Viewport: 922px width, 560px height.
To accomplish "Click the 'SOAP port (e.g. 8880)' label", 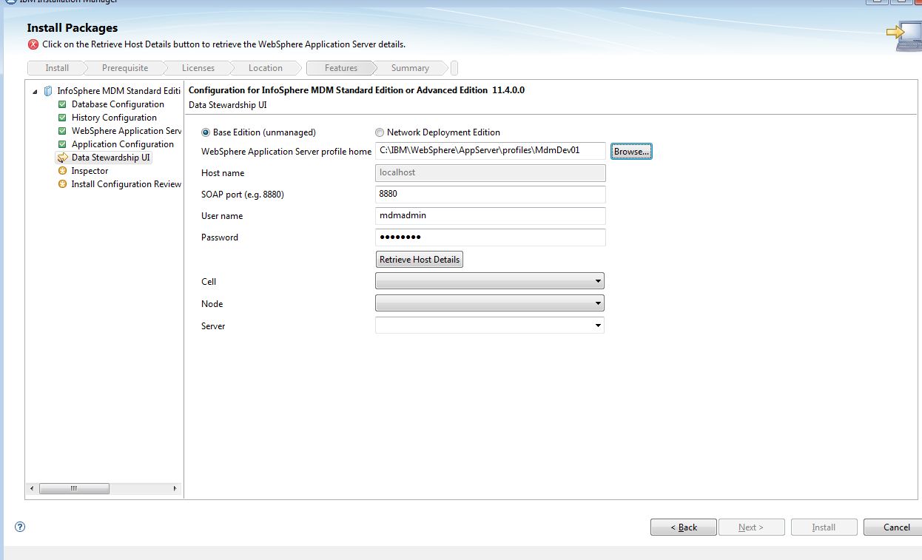I will [243, 195].
